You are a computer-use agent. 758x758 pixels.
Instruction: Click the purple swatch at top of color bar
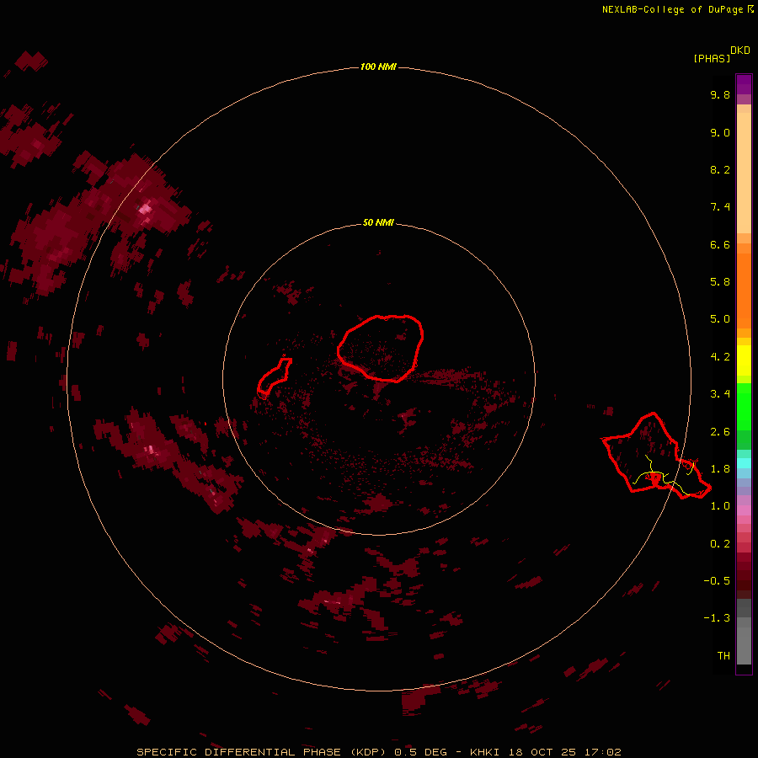744,84
